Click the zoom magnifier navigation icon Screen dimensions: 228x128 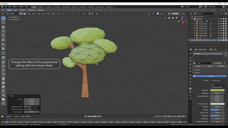[176, 18]
